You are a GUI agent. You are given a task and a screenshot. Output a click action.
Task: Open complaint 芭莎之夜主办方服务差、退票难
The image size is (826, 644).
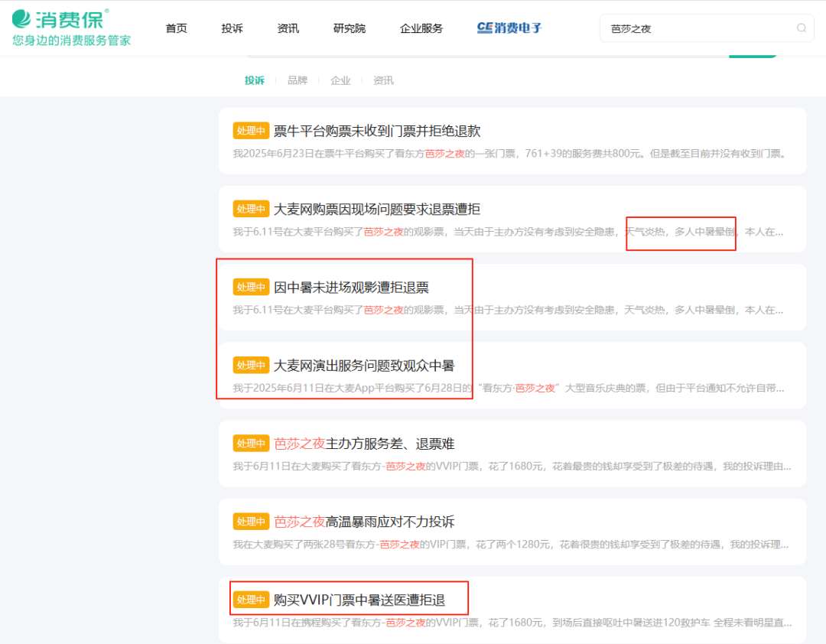coord(364,444)
